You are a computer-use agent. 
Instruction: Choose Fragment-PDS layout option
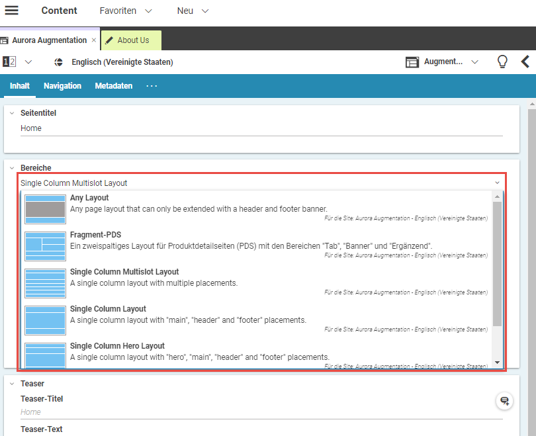pyautogui.click(x=95, y=235)
